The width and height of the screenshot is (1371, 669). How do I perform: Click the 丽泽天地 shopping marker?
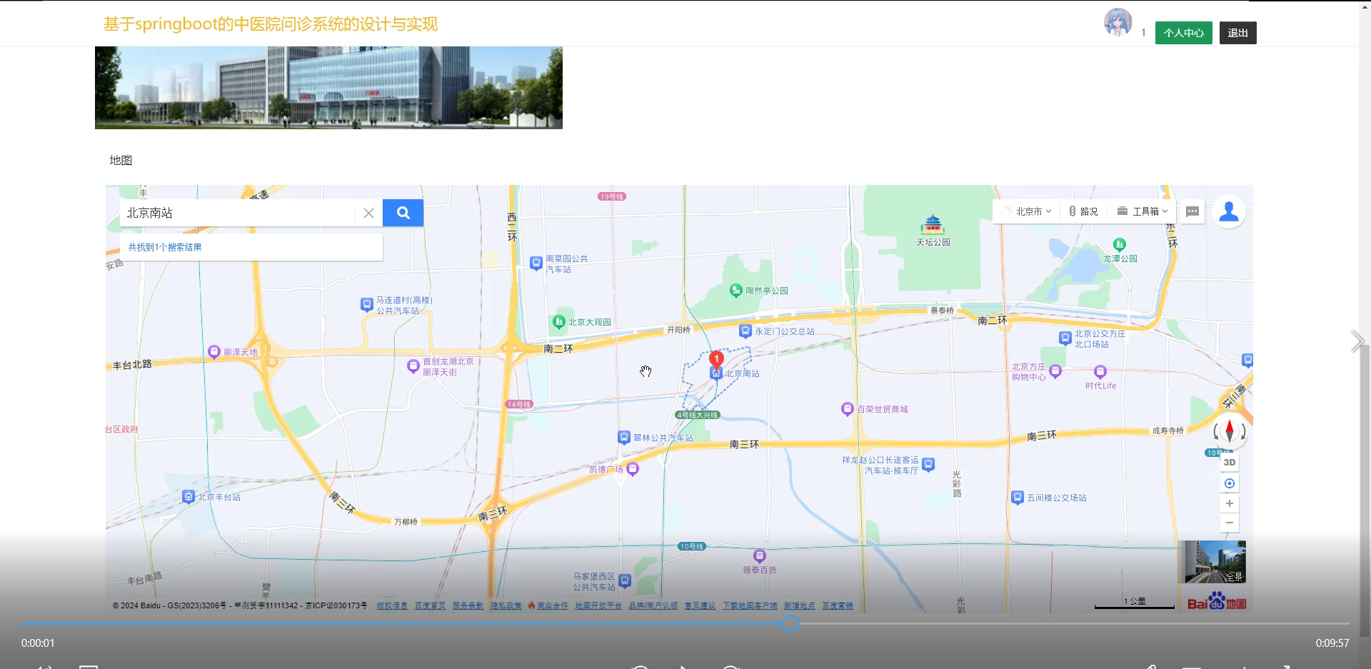coord(214,352)
